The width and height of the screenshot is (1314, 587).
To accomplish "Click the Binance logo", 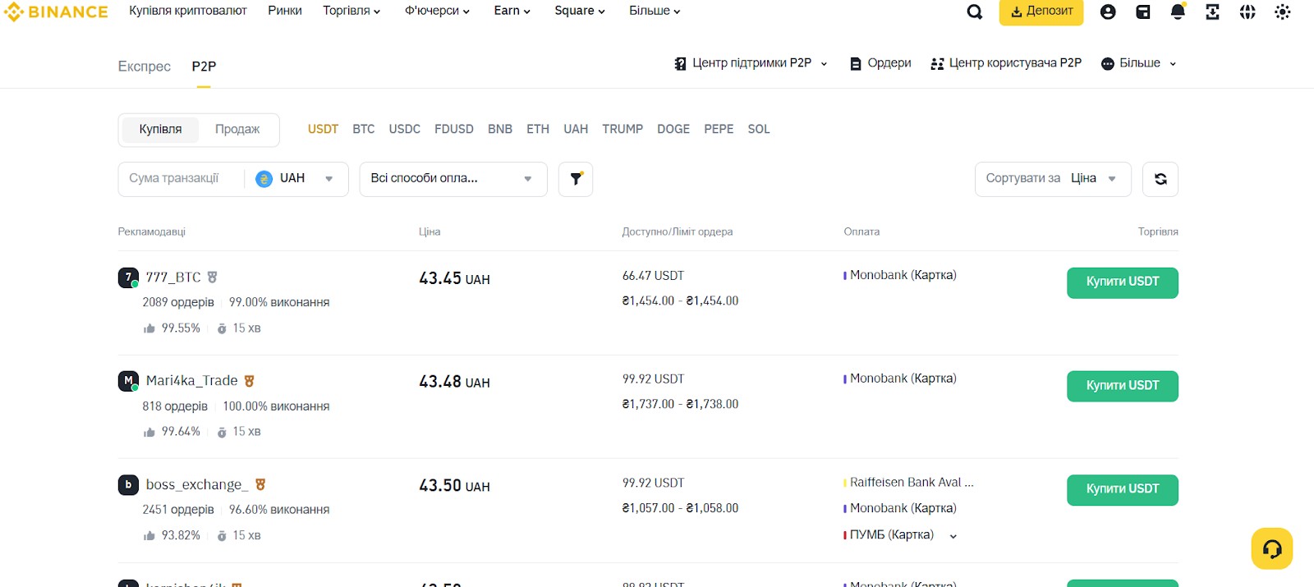I will [55, 11].
